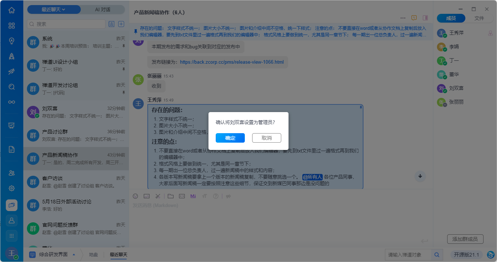Screen dimensions: 497x262
Task: Click the send message enter-arrow icon
Action: click(x=424, y=241)
